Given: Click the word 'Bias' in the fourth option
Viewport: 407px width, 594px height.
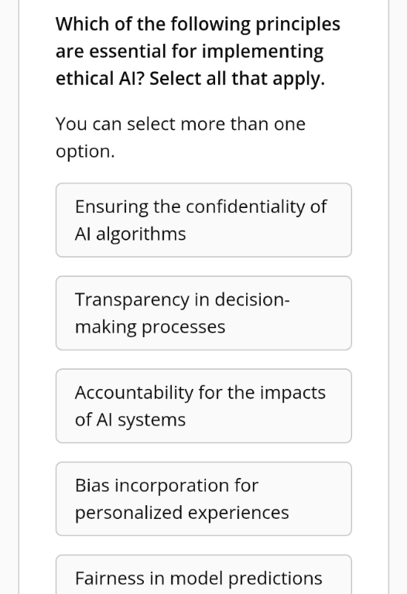Looking at the screenshot, I should (x=93, y=485).
